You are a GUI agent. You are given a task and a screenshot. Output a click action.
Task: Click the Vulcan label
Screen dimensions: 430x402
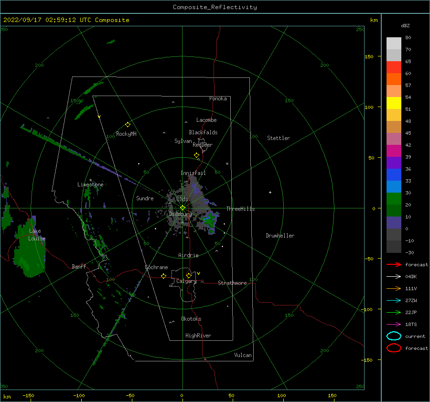pos(243,355)
